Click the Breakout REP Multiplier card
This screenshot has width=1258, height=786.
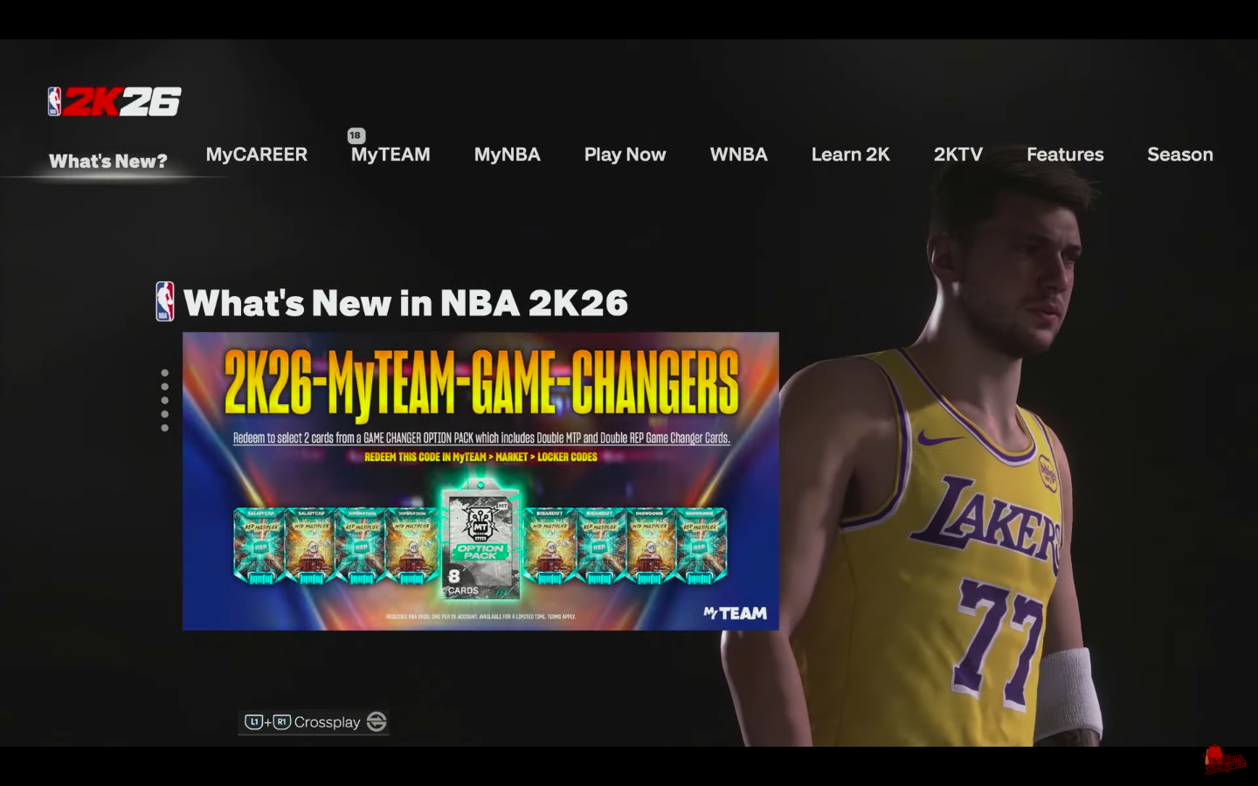(x=599, y=546)
